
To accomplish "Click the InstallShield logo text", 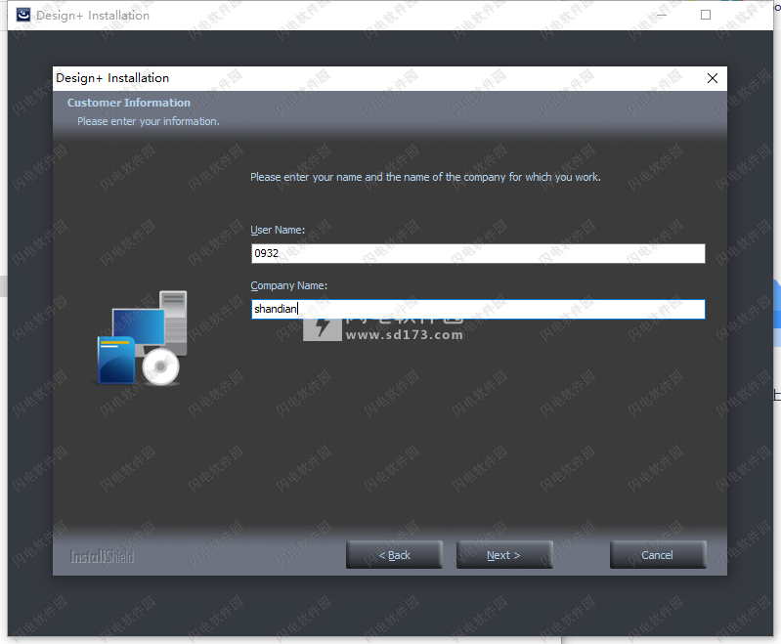I will [102, 556].
